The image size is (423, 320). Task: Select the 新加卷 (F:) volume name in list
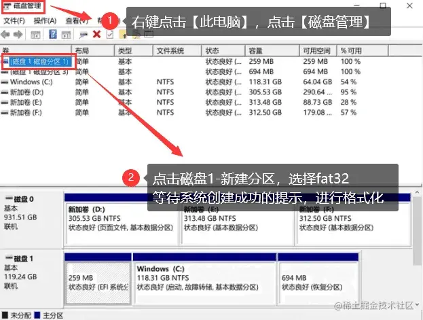click(x=26, y=113)
